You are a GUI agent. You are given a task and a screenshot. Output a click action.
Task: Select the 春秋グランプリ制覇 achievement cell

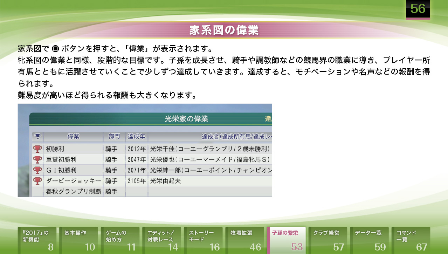[x=74, y=192]
